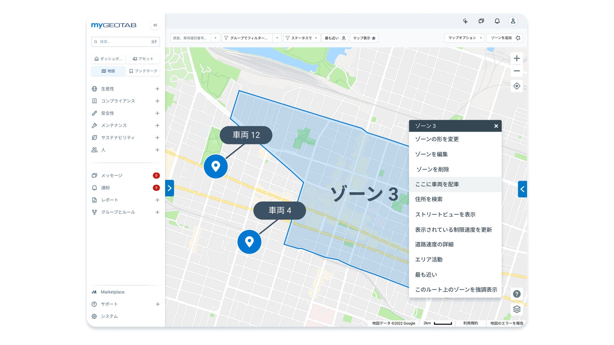The image size is (614, 345).
Task: Choose ゾーンの形を変更 from the menu
Action: point(455,139)
